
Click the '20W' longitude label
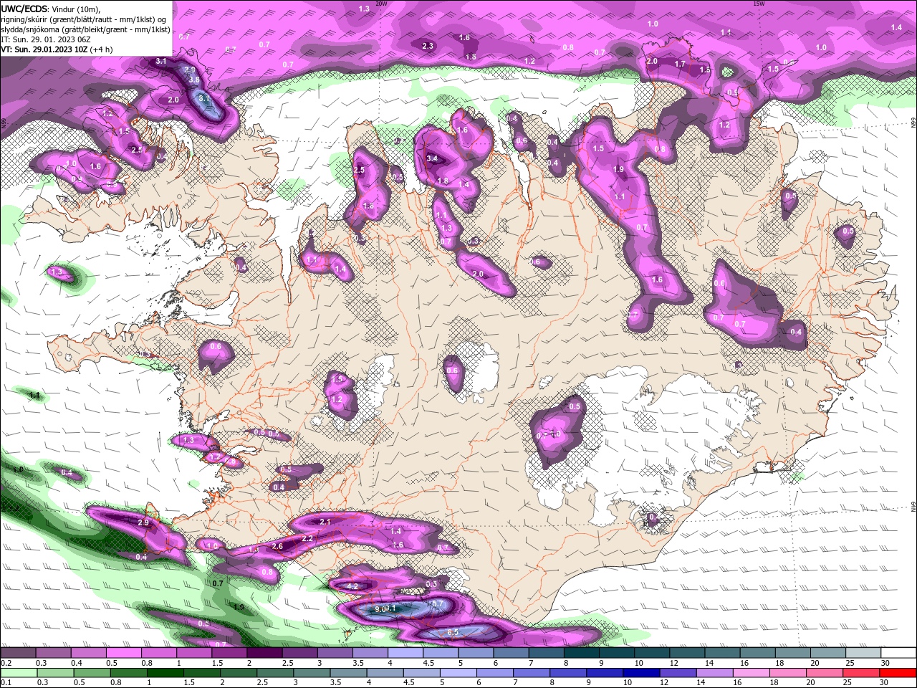(x=381, y=4)
